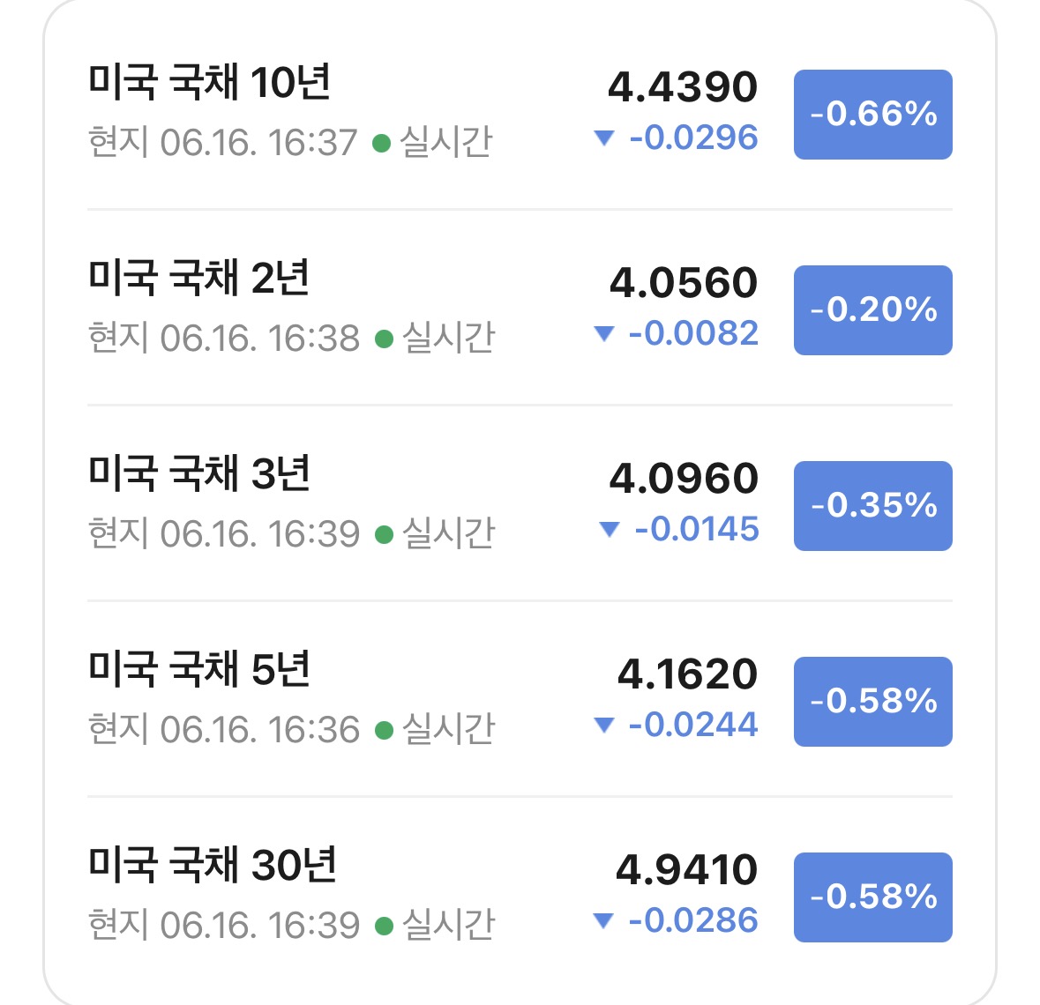Click the down-triangle icon beside -0.0286
This screenshot has width=1040, height=1005.
602,920
